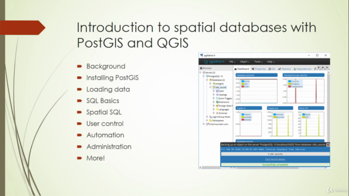
Task: Click the pgAdmin 4 elephant logo in header
Action: pyautogui.click(x=206, y=62)
